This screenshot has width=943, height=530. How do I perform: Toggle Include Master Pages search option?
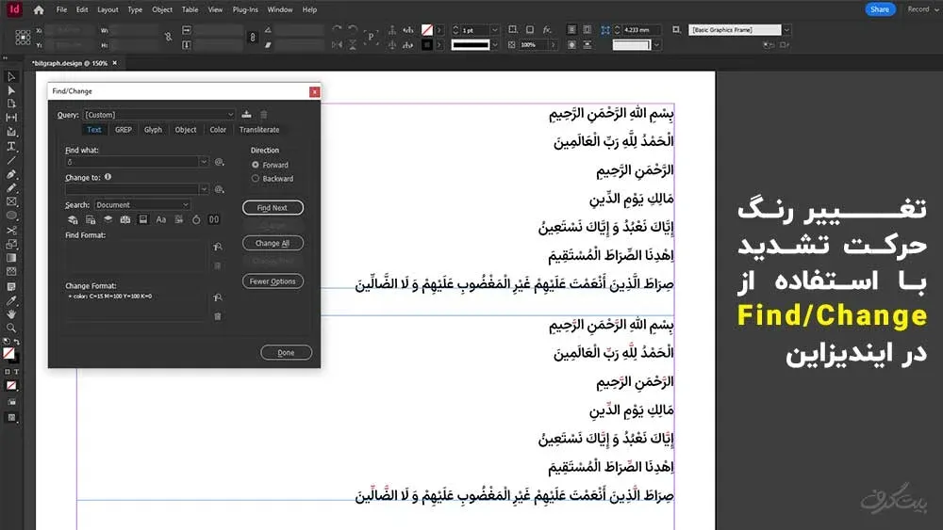coord(125,219)
